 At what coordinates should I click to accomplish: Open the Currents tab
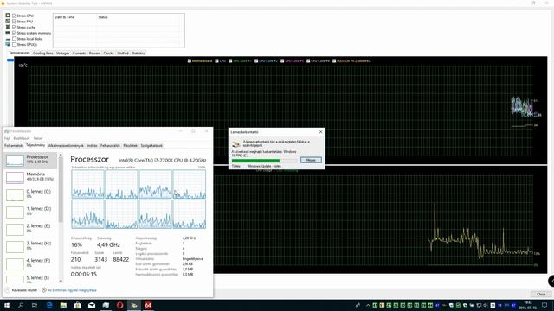point(79,54)
